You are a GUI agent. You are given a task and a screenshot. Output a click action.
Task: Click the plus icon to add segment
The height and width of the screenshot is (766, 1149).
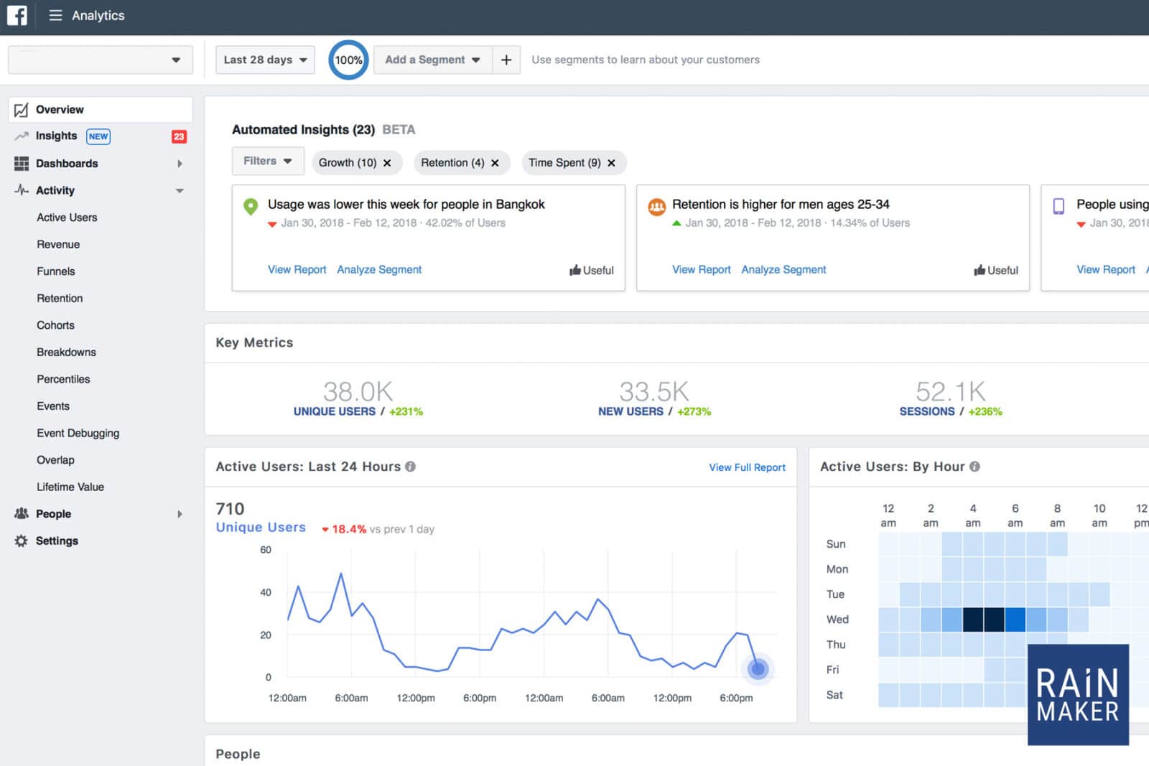[x=506, y=60]
